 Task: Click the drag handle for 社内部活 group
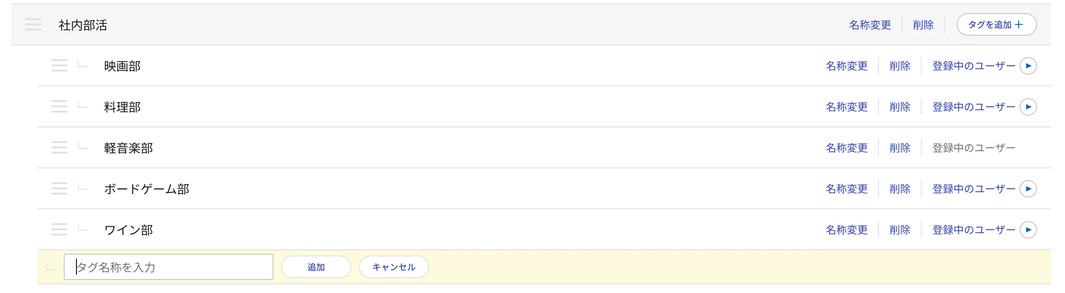pos(33,24)
